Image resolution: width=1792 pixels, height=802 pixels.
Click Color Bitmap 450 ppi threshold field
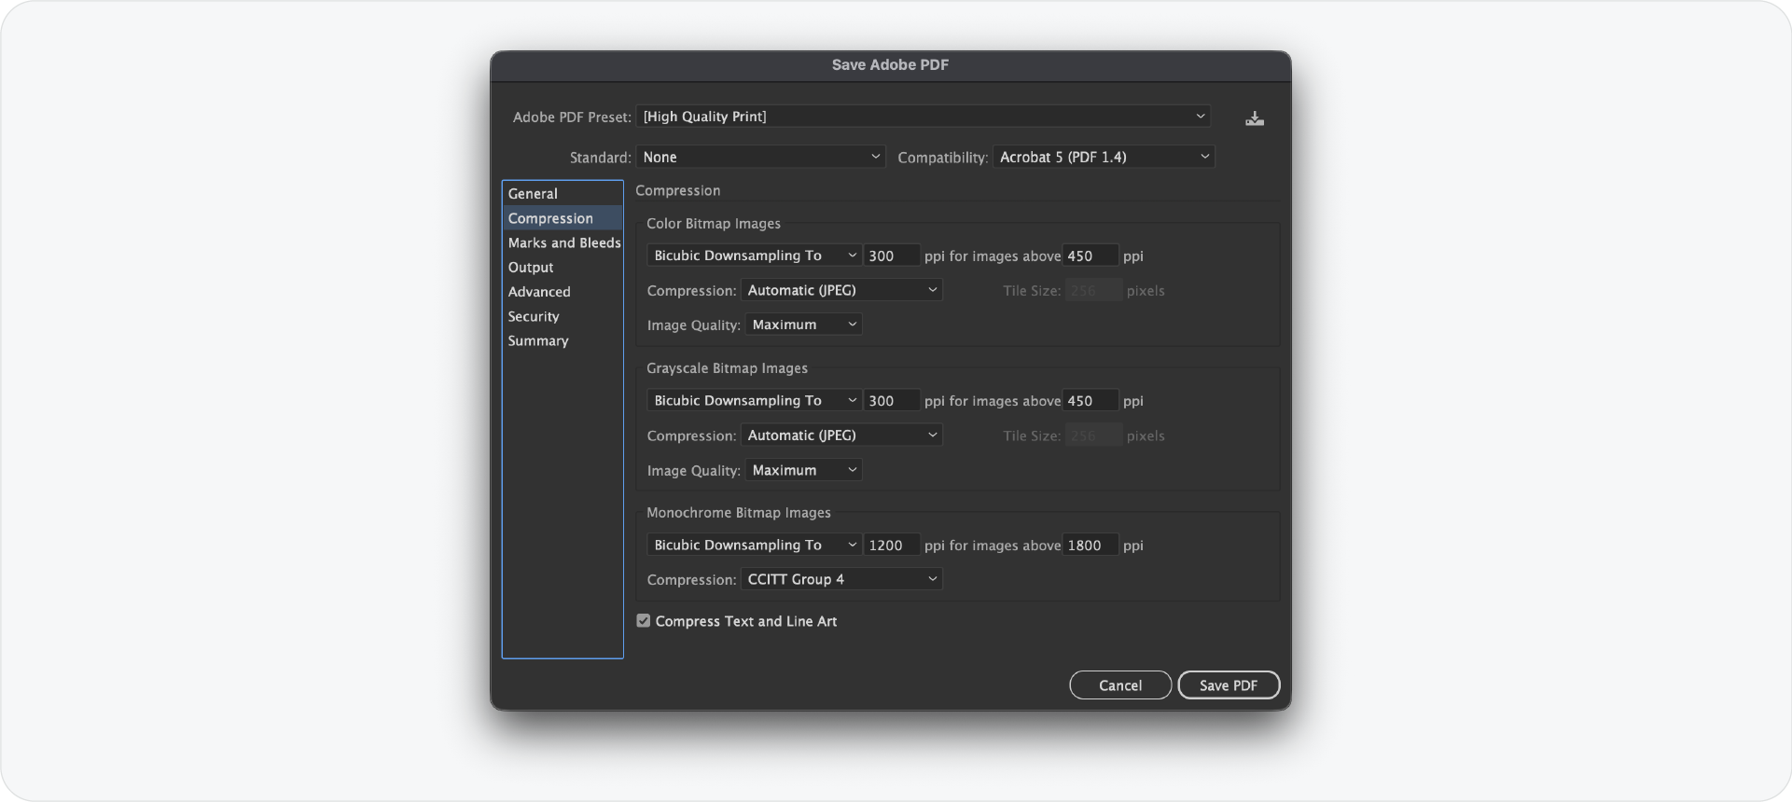coord(1090,256)
